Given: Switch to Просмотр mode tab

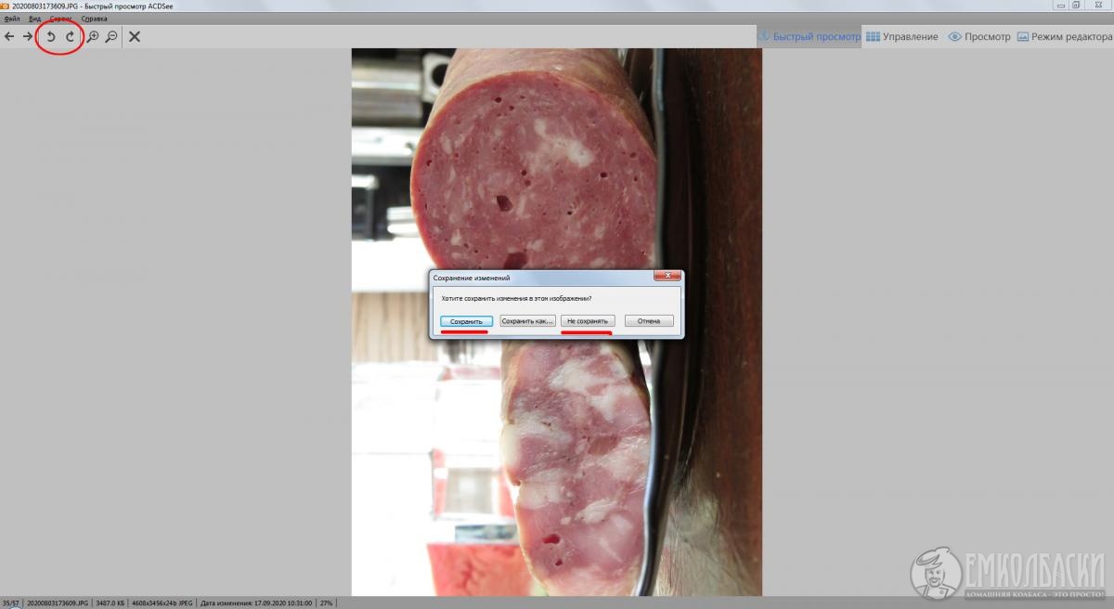Looking at the screenshot, I should [978, 37].
